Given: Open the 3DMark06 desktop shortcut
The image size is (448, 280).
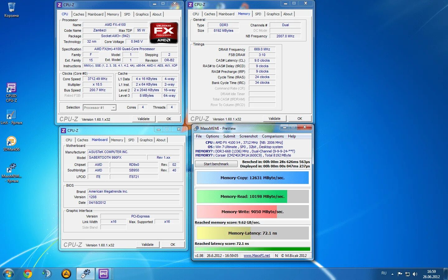Looking at the screenshot, I should tap(11, 144).
